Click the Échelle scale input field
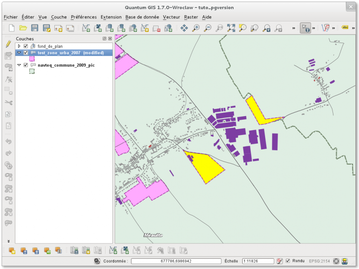The image size is (359, 269). coord(257,261)
